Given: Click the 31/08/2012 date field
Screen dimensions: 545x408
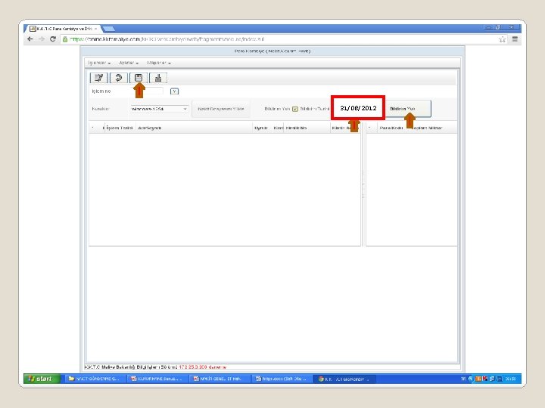Looking at the screenshot, I should pos(358,108).
